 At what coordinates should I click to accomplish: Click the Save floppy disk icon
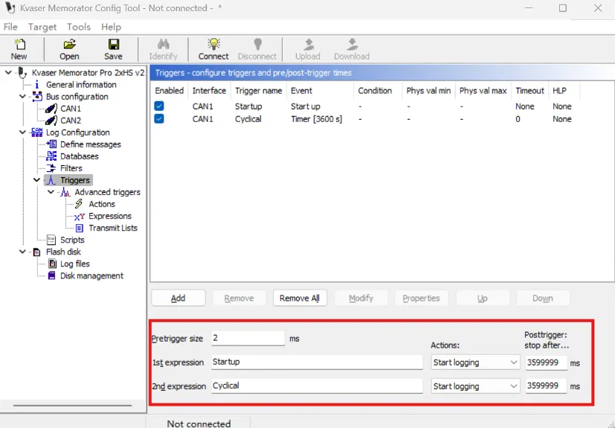coord(114,44)
